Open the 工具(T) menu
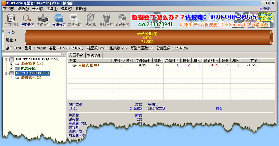Screen dimensions: 279x146 click(52, 9)
